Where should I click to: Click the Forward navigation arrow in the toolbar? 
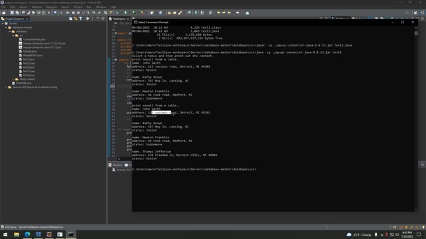238,13
